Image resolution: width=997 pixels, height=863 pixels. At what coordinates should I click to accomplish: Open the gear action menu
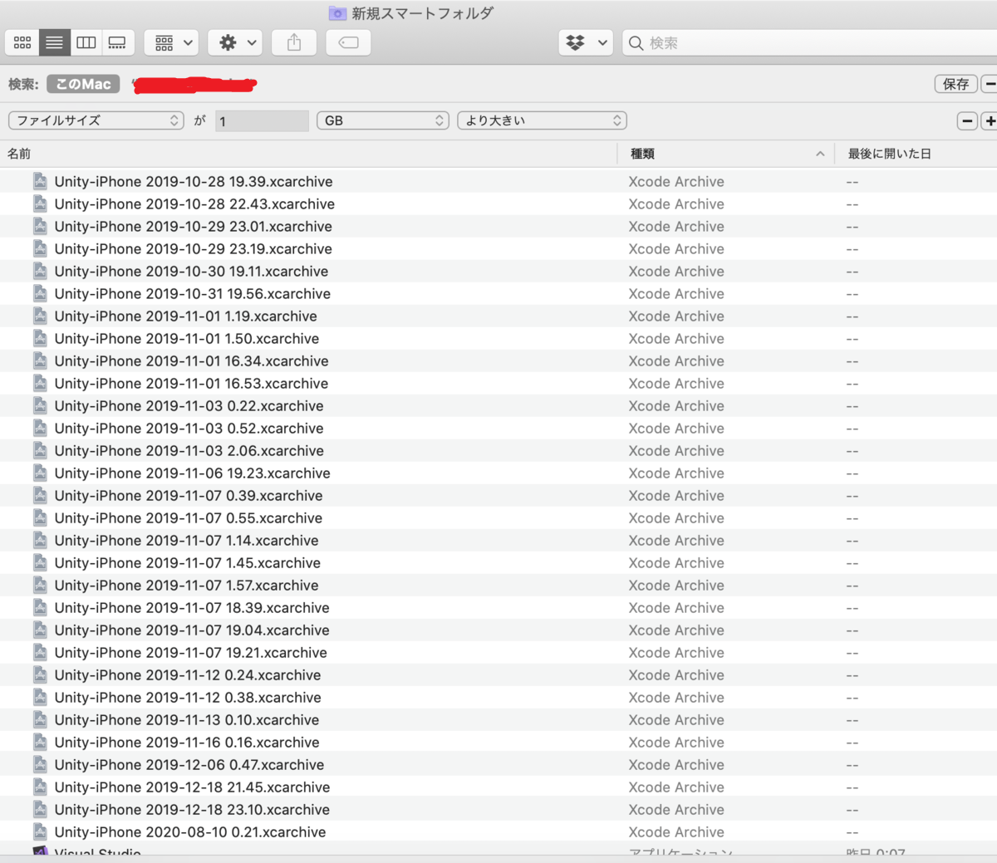pos(235,42)
